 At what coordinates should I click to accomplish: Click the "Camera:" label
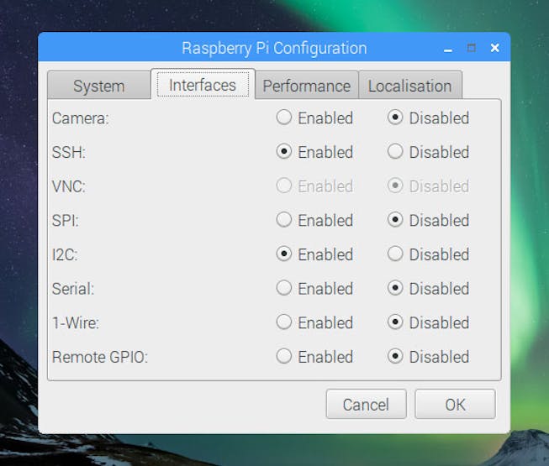81,118
